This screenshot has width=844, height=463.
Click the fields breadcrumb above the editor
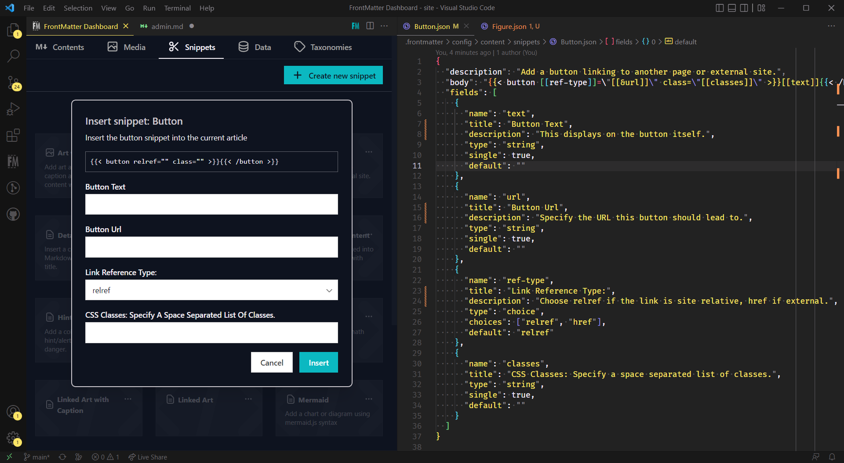(x=624, y=42)
